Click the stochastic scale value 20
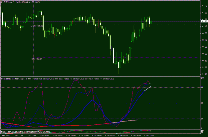Viewport: 208px width, 137px height. [x=202, y=119]
